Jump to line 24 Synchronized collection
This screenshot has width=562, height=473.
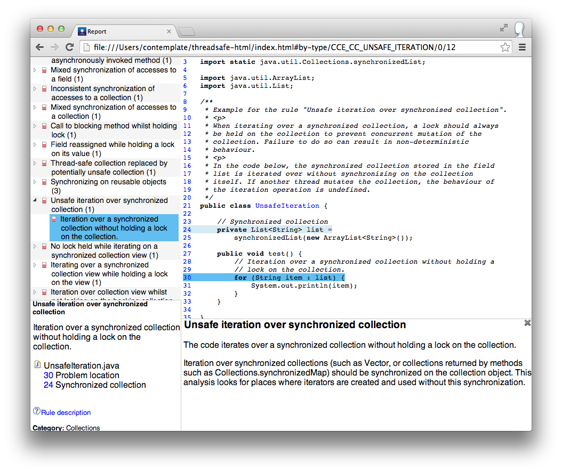(94, 385)
